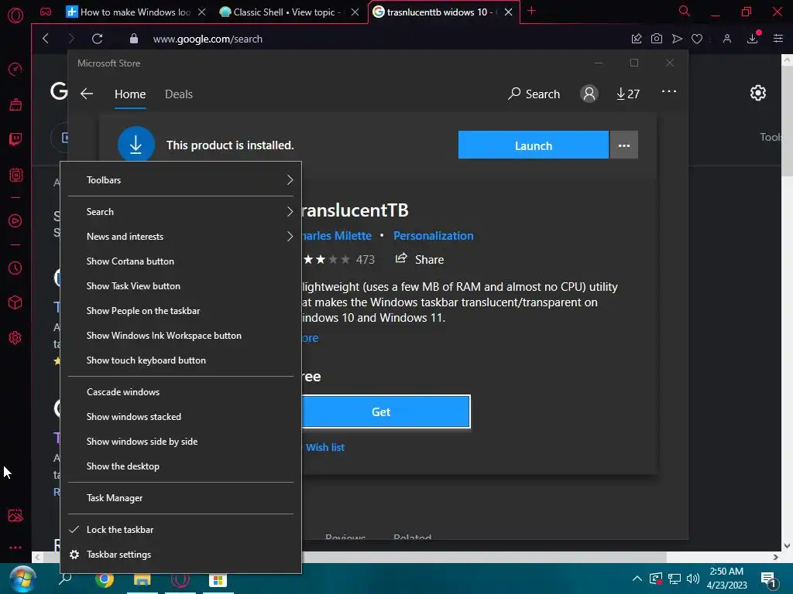
Task: Go back in the Opera browser
Action: click(x=46, y=39)
